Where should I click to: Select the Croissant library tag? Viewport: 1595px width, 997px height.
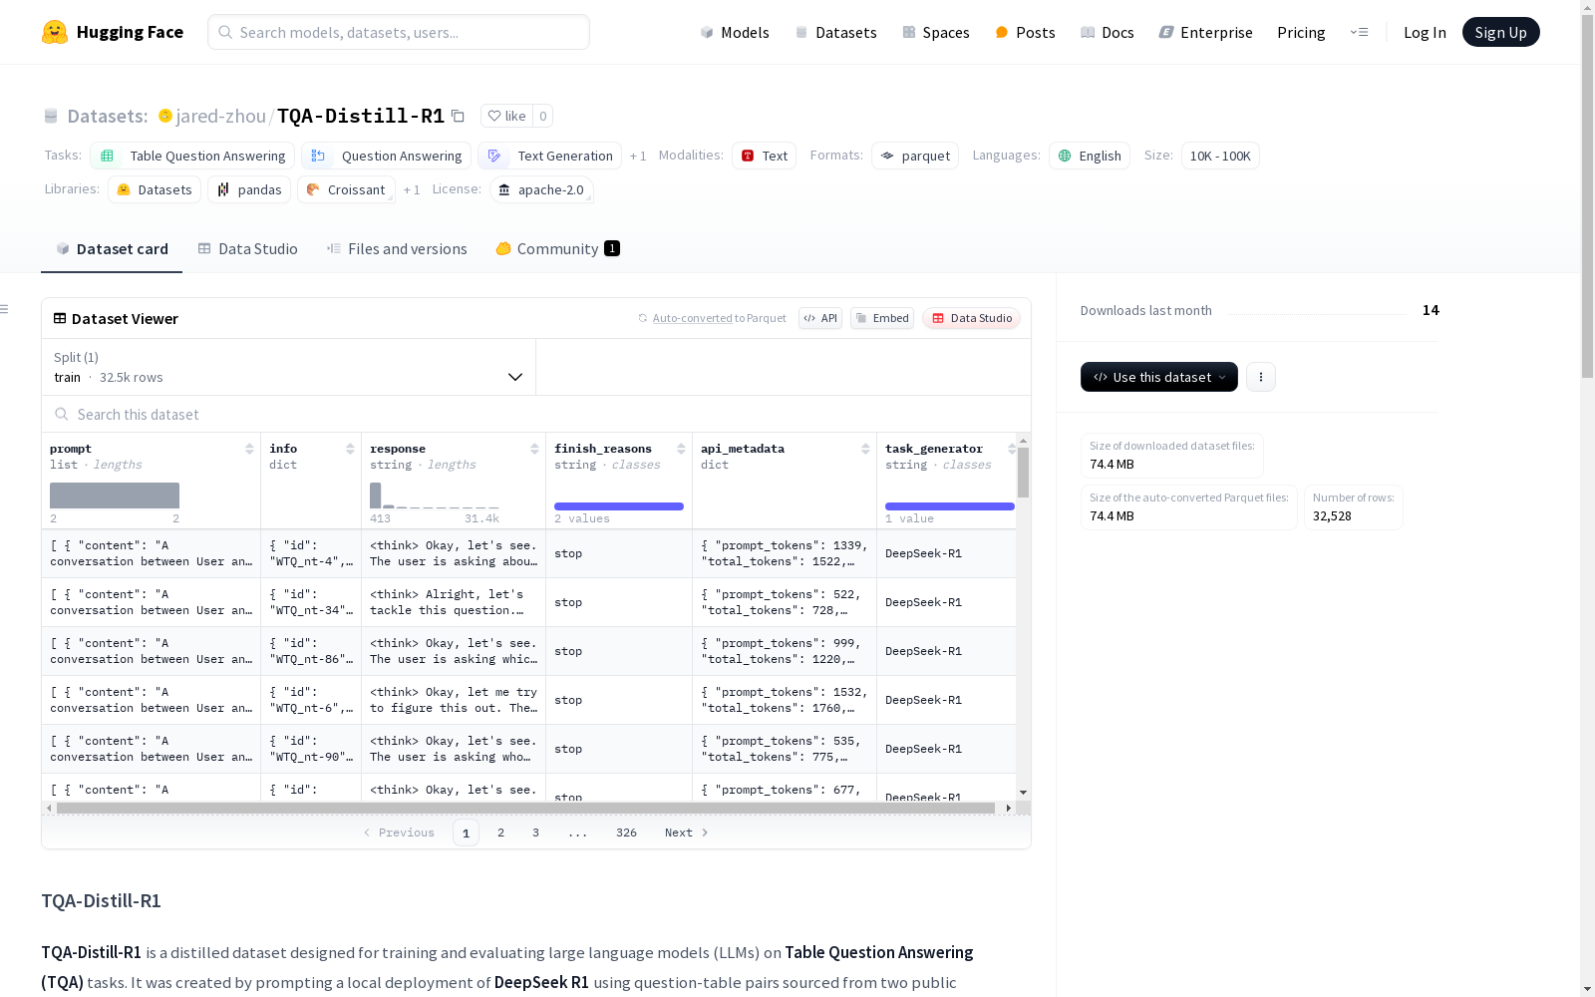[346, 189]
